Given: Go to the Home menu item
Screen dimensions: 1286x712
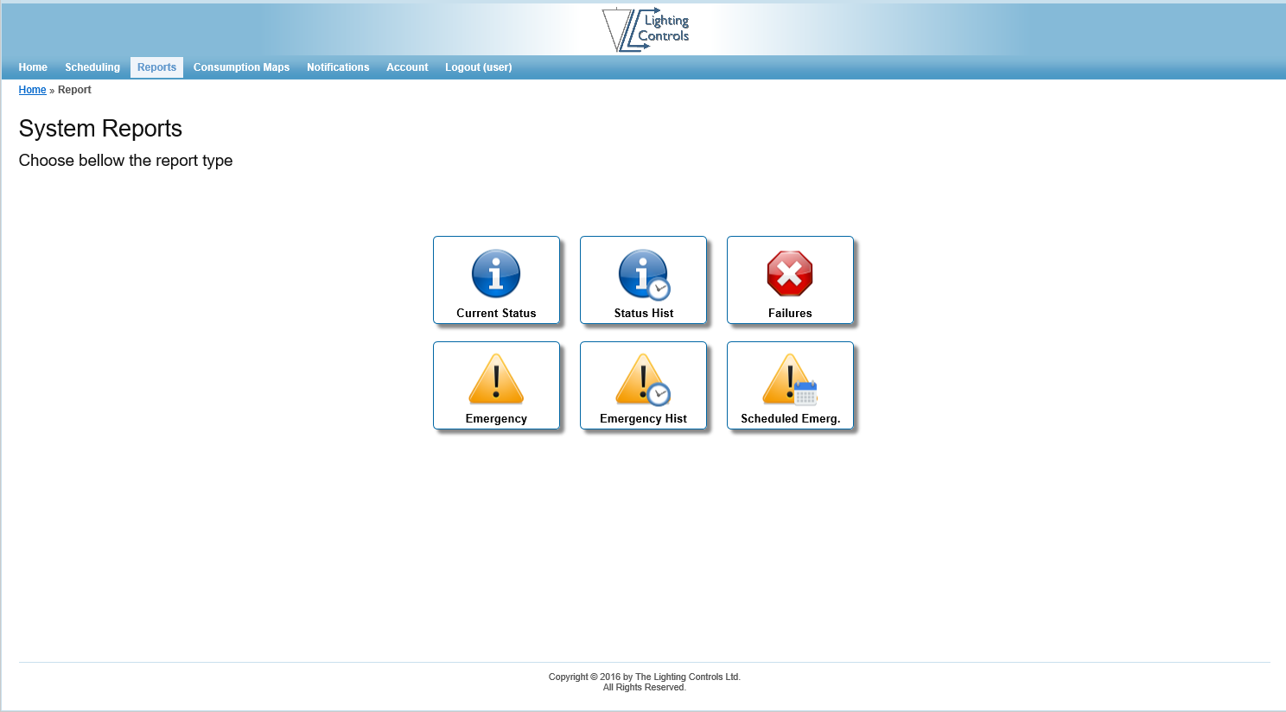Looking at the screenshot, I should click(33, 67).
